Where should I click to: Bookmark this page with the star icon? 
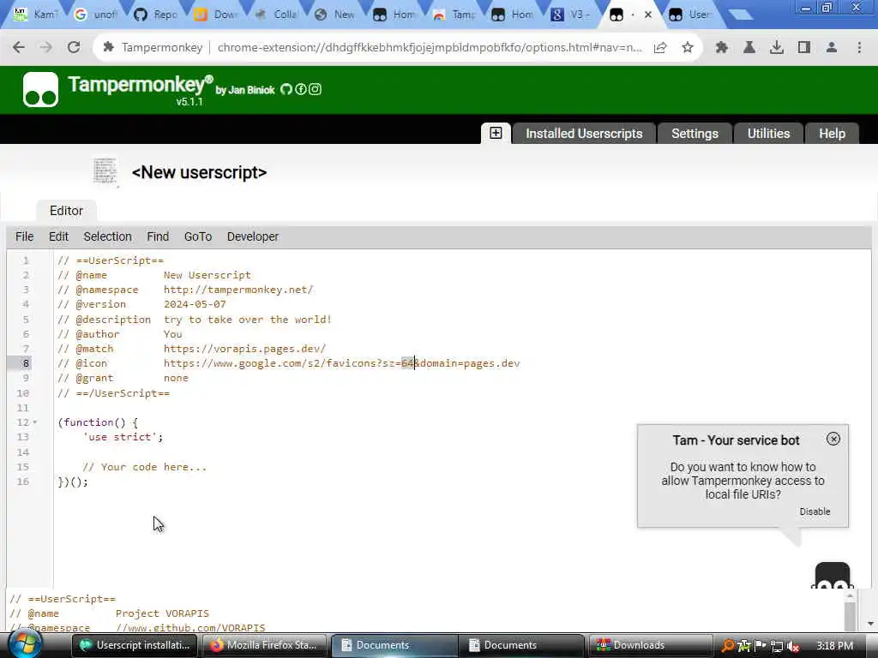pos(688,48)
